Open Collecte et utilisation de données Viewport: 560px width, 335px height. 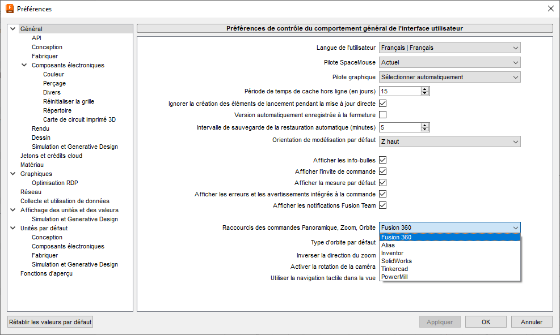coord(65,201)
